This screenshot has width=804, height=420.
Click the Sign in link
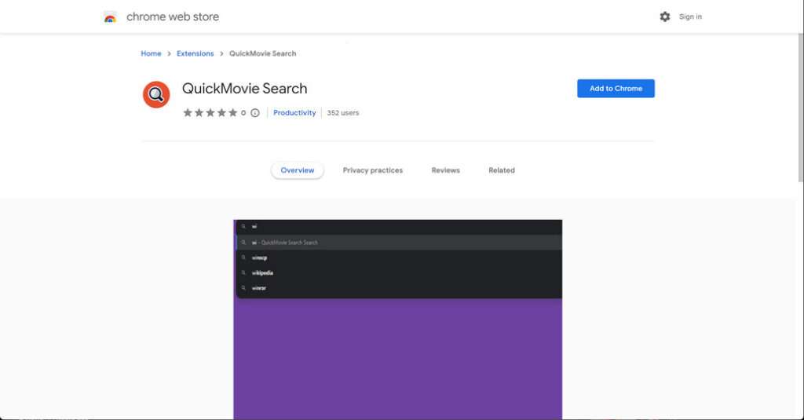click(690, 17)
